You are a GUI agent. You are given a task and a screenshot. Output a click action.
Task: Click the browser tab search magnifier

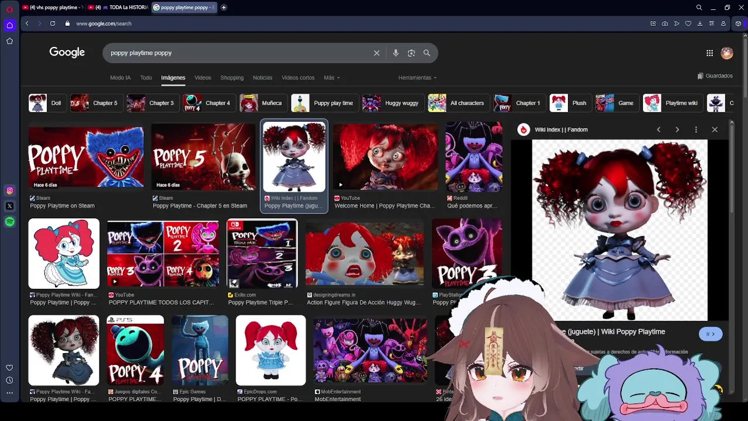point(699,8)
